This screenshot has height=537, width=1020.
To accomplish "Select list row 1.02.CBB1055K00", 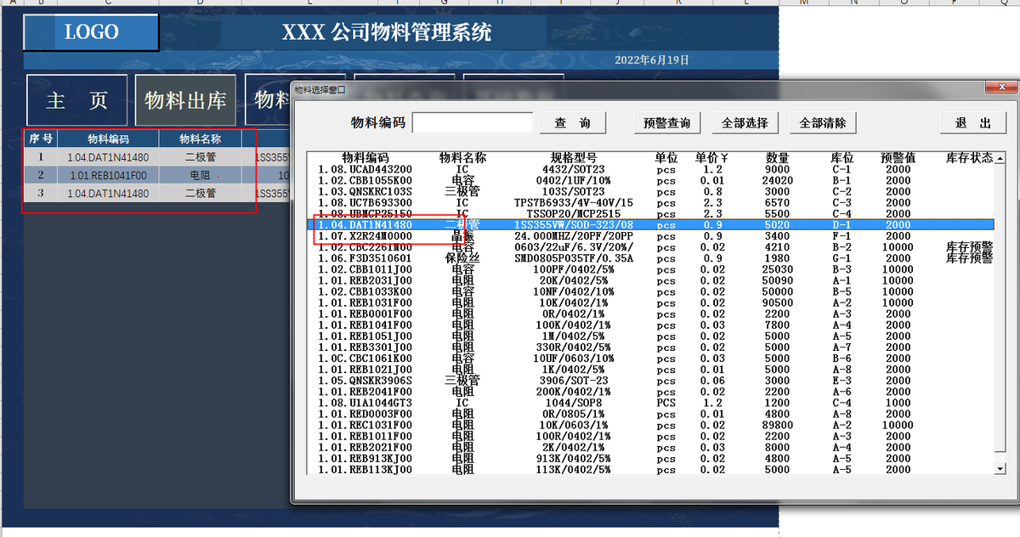I will click(x=650, y=180).
